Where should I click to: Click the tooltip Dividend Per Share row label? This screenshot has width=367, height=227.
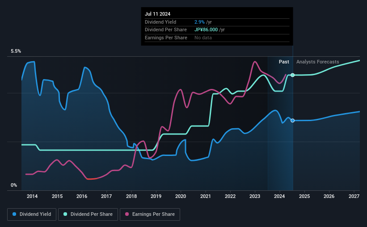tap(166, 30)
